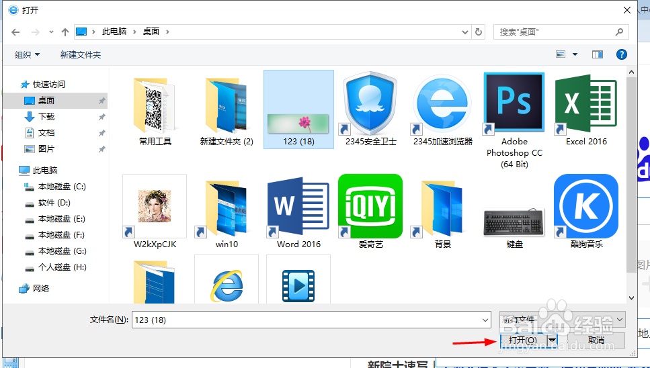Screen dimensions: 650x368
Task: Open recent locations dropdown chevron
Action: (x=51, y=32)
